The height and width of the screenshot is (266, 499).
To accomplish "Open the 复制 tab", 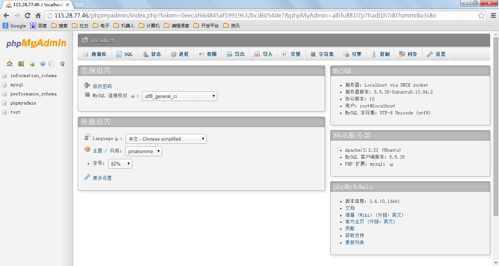I will [380, 54].
